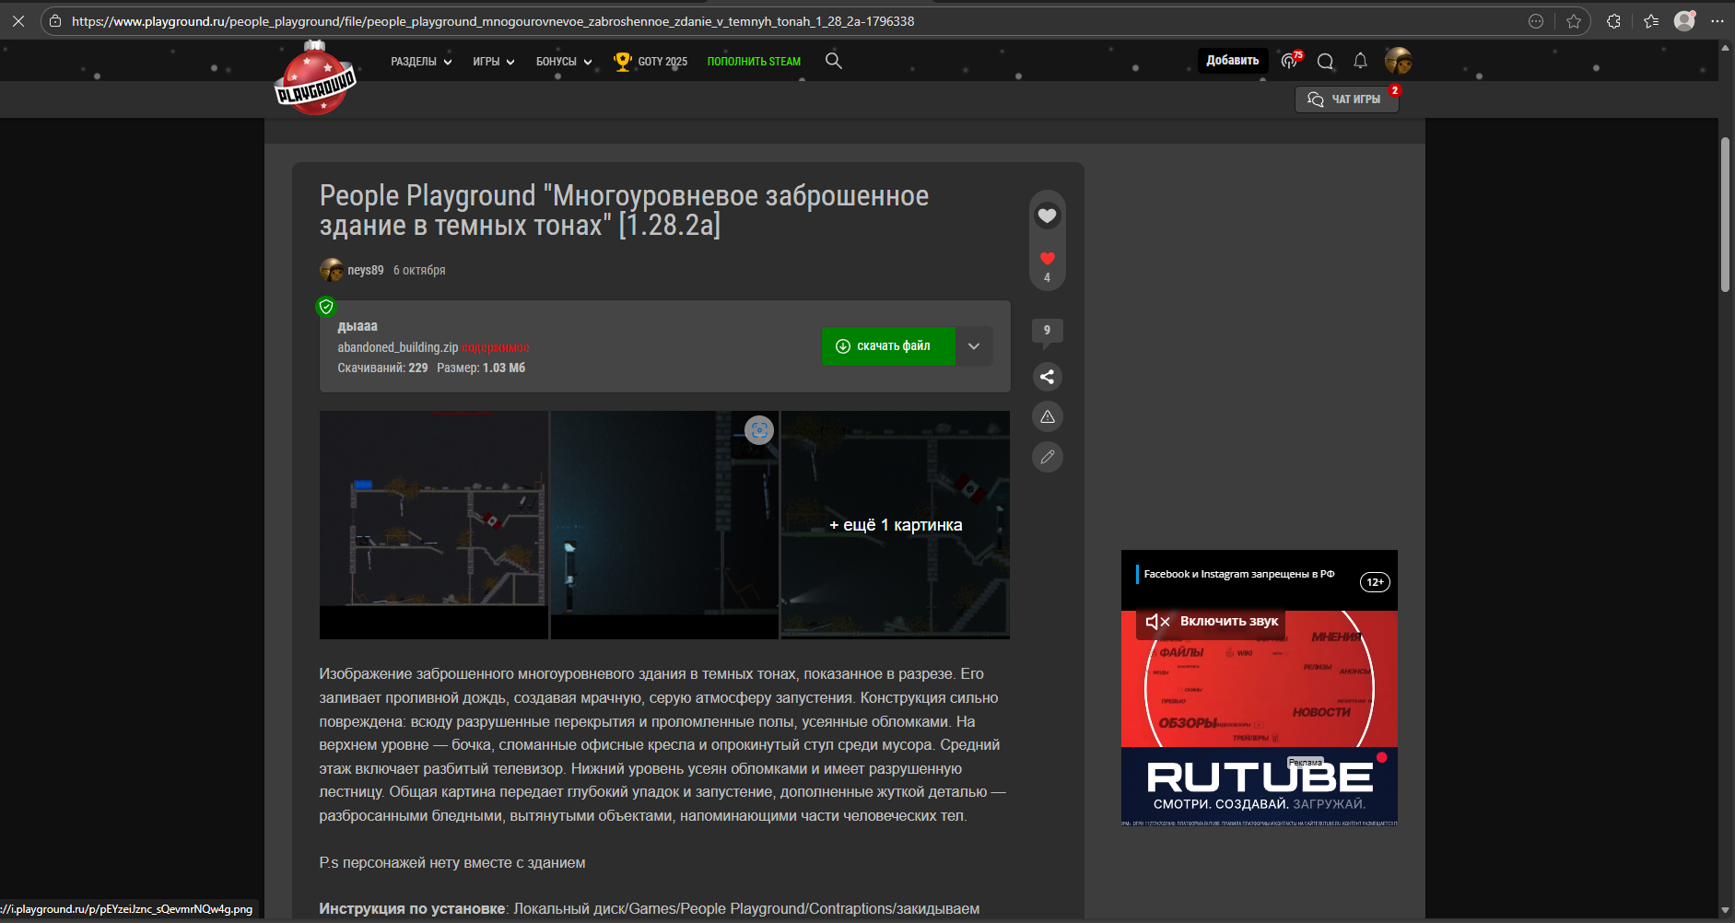Screen dimensions: 1735x923
Task: Expand the РАЗДЕЛЫ dropdown menu
Action: [421, 62]
